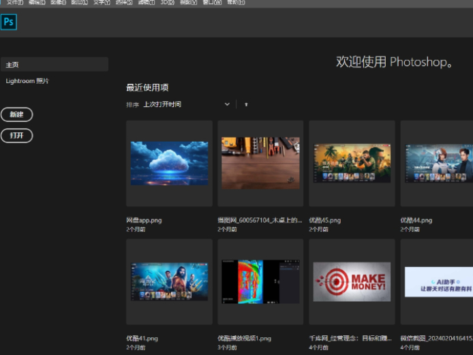Open Lightroom 照片 in the sidebar
This screenshot has height=355, width=473.
pos(27,81)
